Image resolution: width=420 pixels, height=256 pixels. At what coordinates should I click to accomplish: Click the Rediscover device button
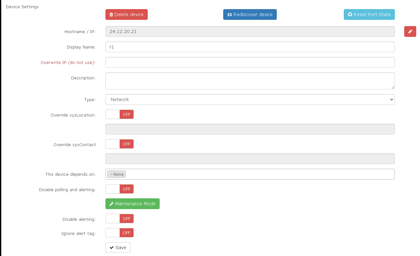coord(250,14)
